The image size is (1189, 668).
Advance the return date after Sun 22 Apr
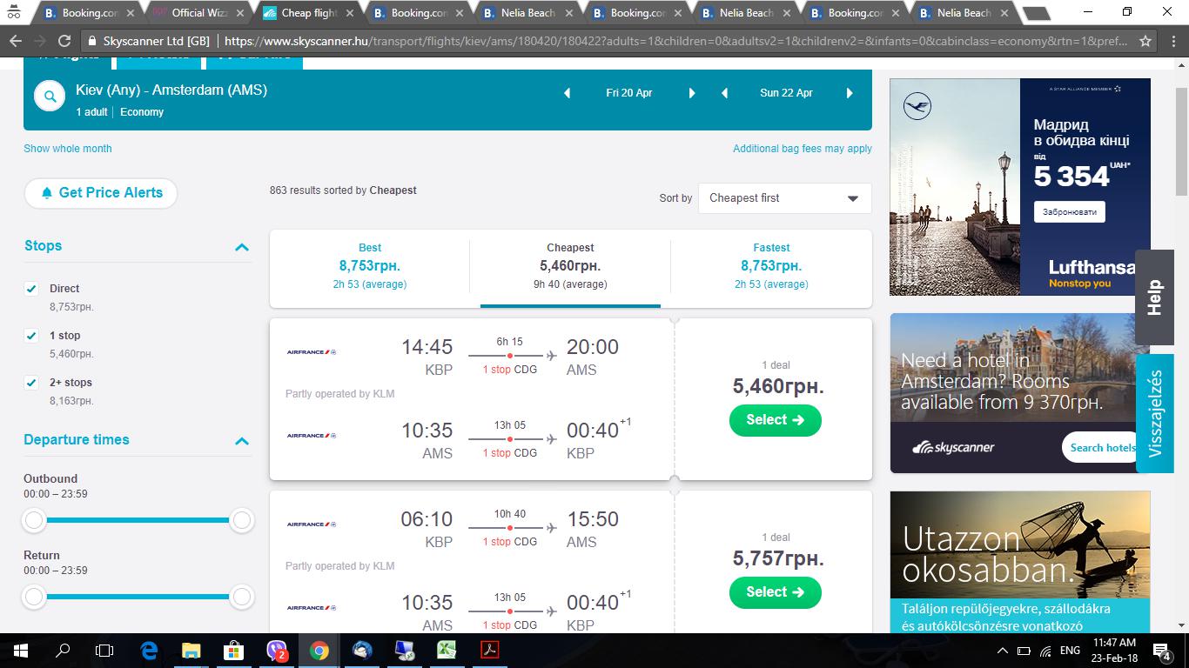click(x=850, y=93)
